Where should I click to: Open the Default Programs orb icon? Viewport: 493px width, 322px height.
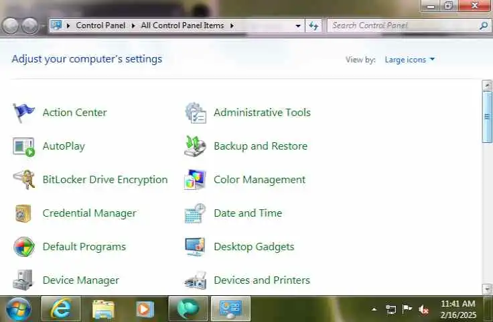(24, 246)
